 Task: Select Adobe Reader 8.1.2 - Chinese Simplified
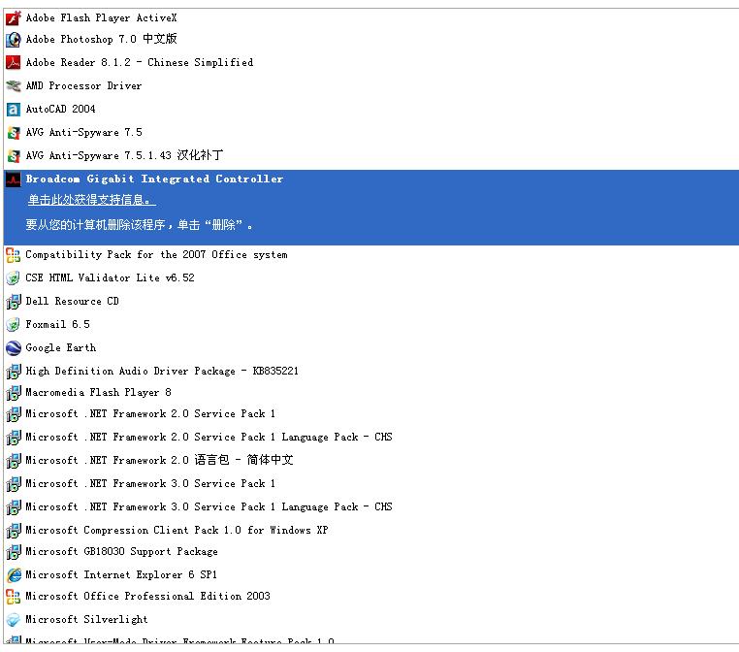(x=140, y=62)
